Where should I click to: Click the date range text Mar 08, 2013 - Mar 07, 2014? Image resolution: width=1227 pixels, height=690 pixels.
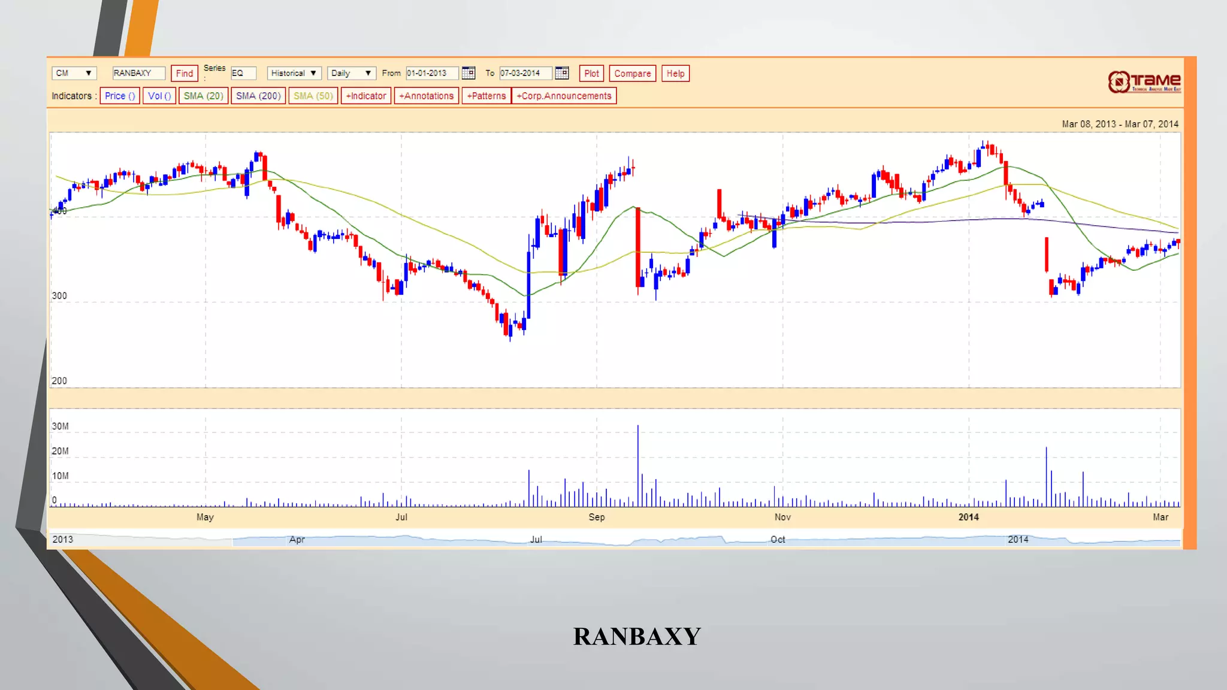[x=1120, y=124]
